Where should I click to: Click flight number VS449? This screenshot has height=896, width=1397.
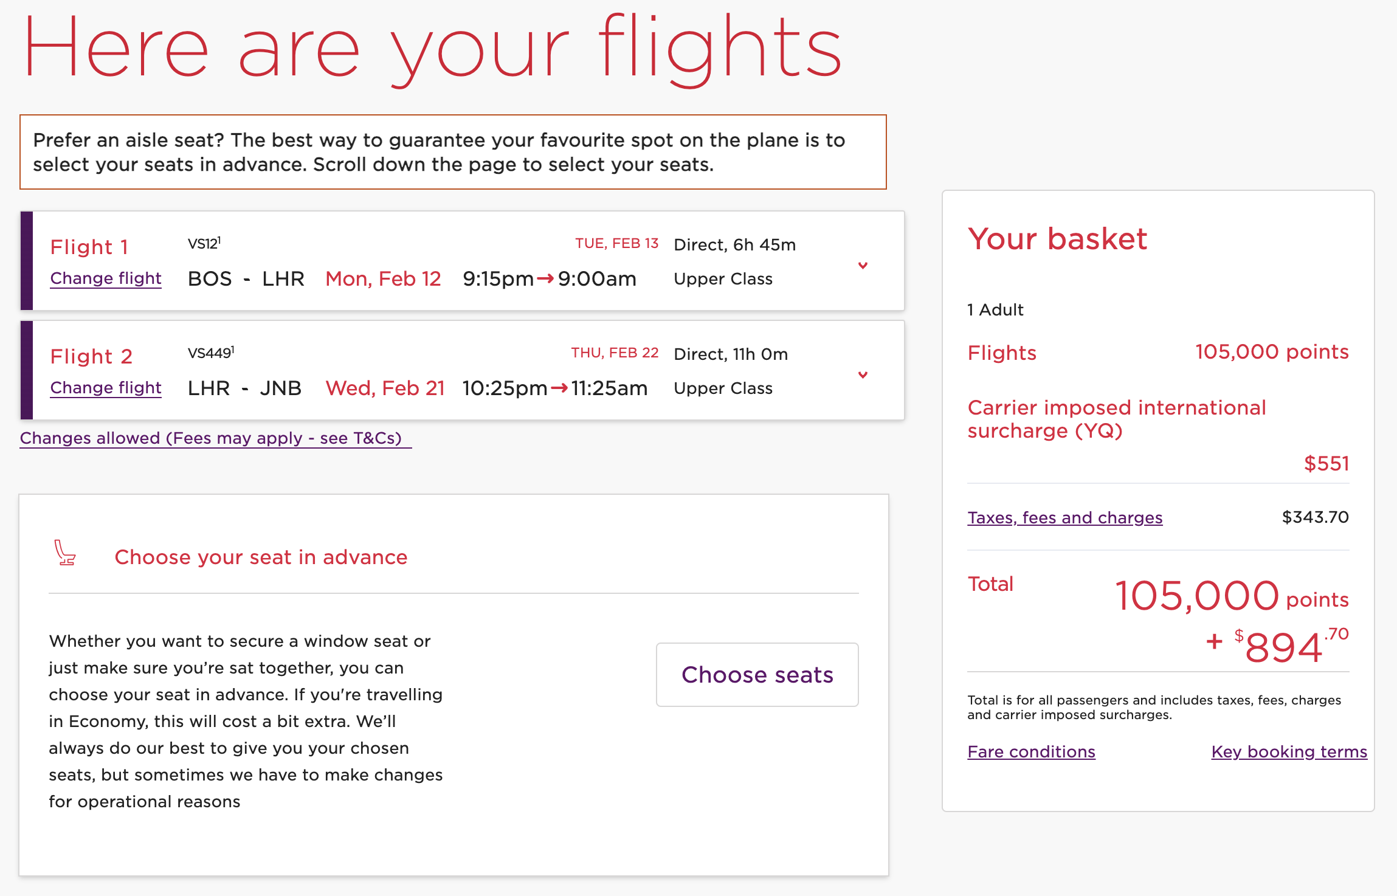[211, 353]
